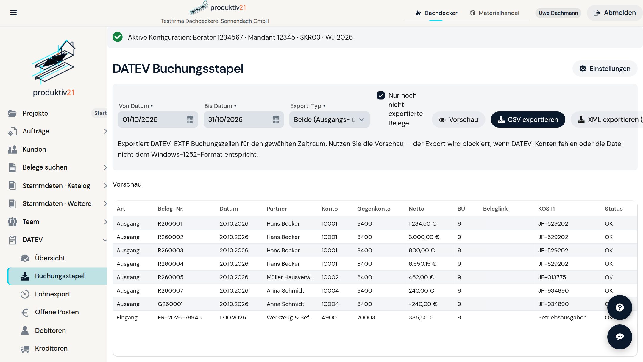This screenshot has width=643, height=362.
Task: Open Lohnexport in the DATEV submenu
Action: click(x=52, y=294)
